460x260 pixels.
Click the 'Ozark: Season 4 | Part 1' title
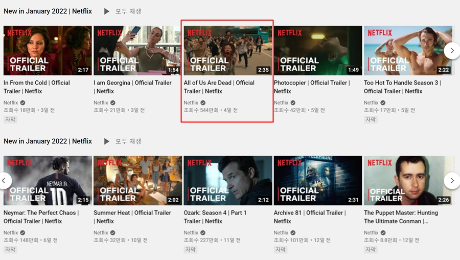click(x=215, y=217)
